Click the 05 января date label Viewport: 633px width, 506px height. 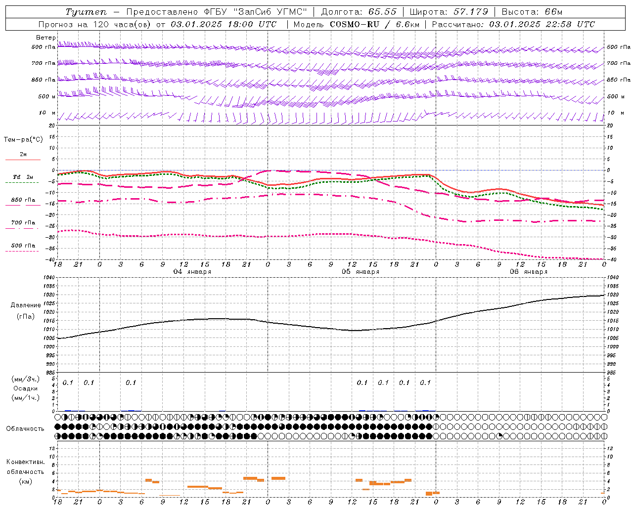point(360,272)
